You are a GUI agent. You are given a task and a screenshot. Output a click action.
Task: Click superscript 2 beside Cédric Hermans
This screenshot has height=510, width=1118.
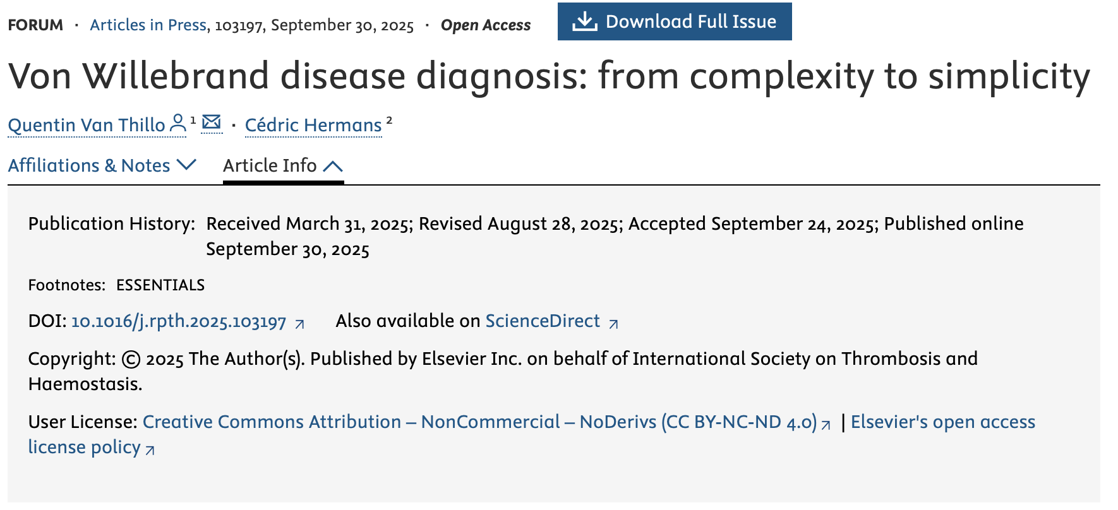pos(389,119)
